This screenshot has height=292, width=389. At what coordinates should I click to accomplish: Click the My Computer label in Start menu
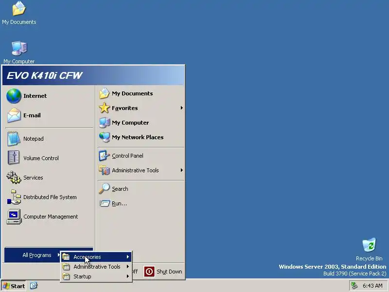pyautogui.click(x=130, y=123)
